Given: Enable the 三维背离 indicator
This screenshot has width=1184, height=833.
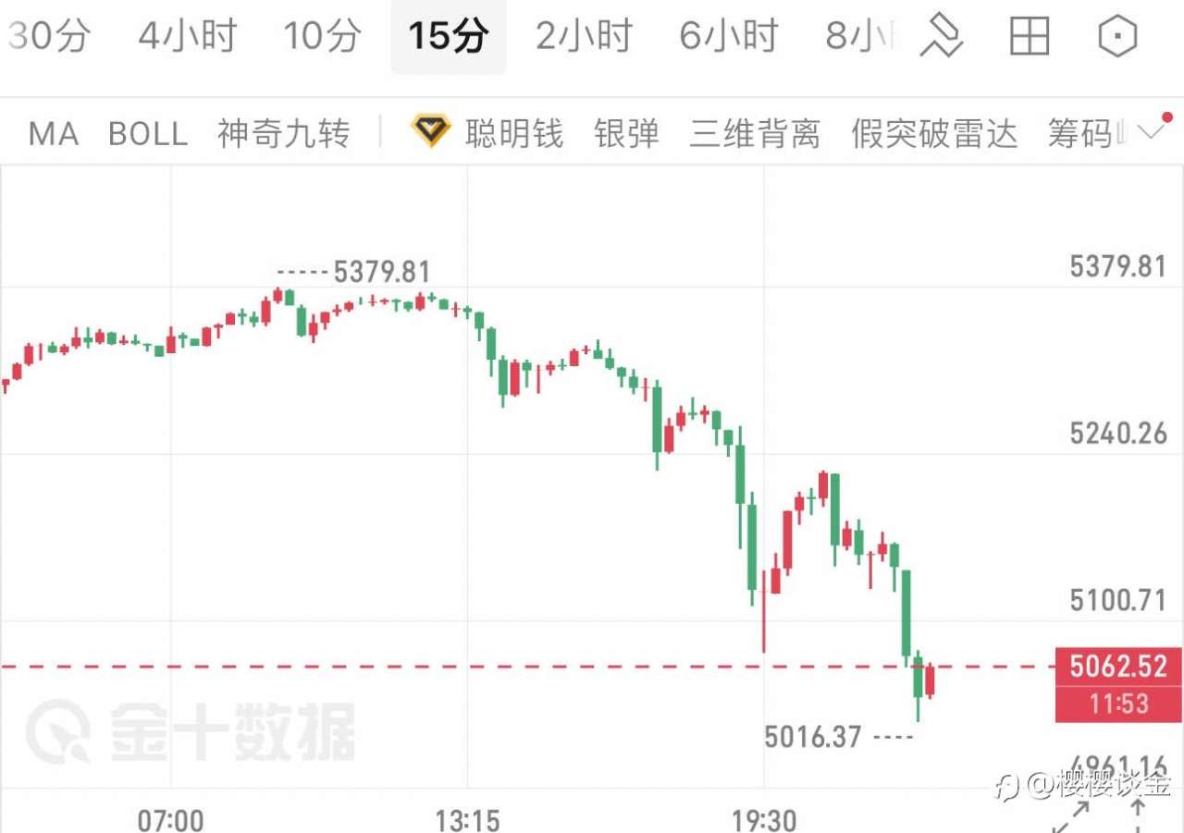Looking at the screenshot, I should click(755, 134).
